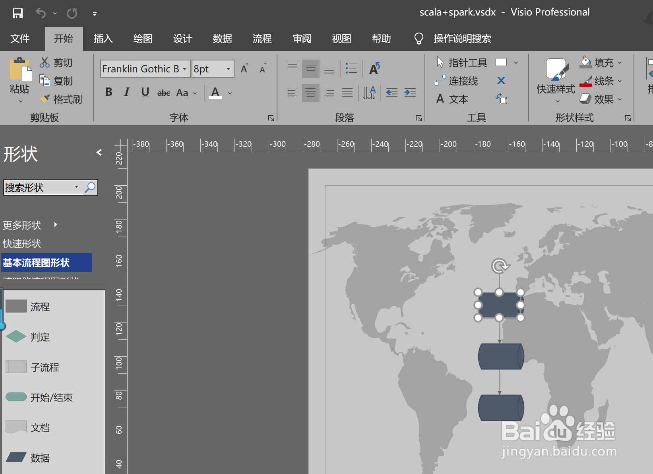
Task: Open the 段落 dialog launcher
Action: (419, 118)
